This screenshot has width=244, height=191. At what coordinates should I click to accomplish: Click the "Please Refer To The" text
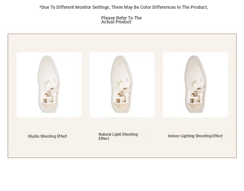121,18
